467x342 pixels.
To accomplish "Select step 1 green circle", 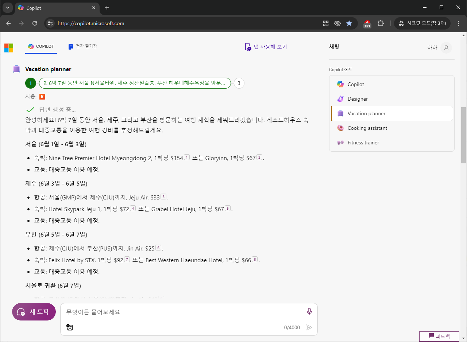I will coord(31,83).
